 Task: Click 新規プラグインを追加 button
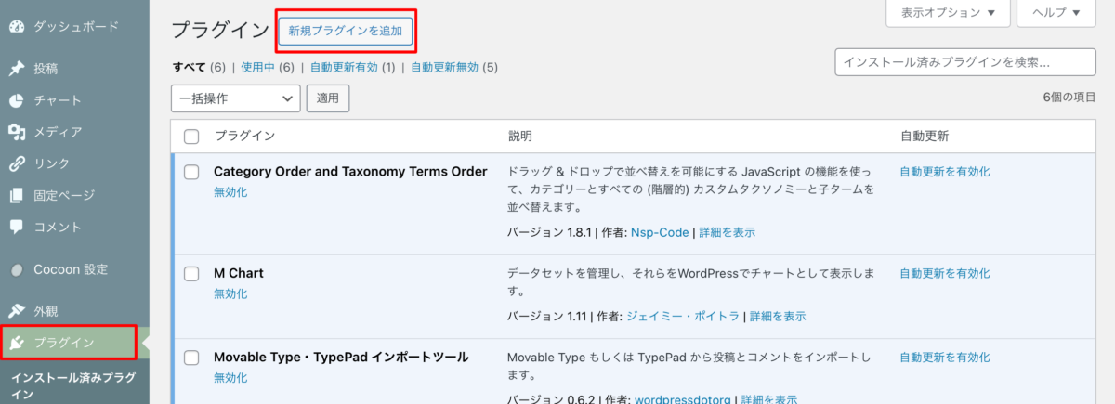coord(346,31)
